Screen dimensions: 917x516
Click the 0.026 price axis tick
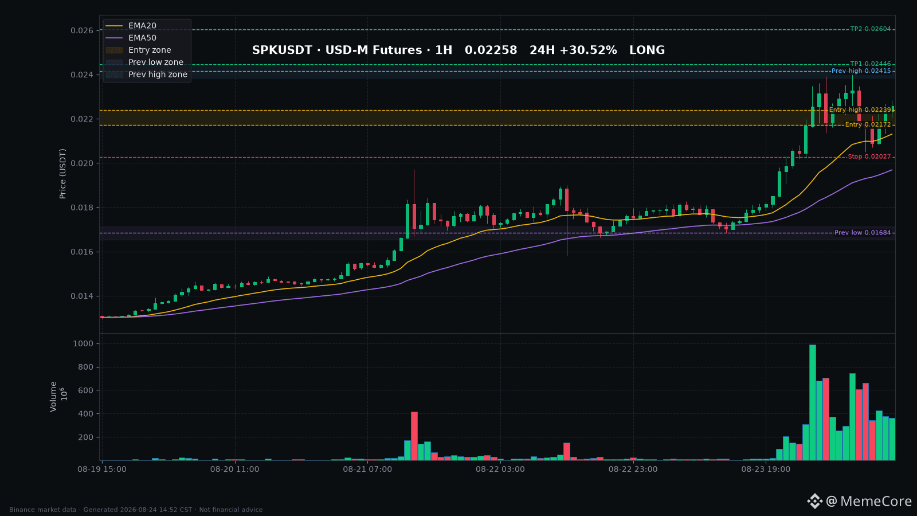(x=82, y=30)
